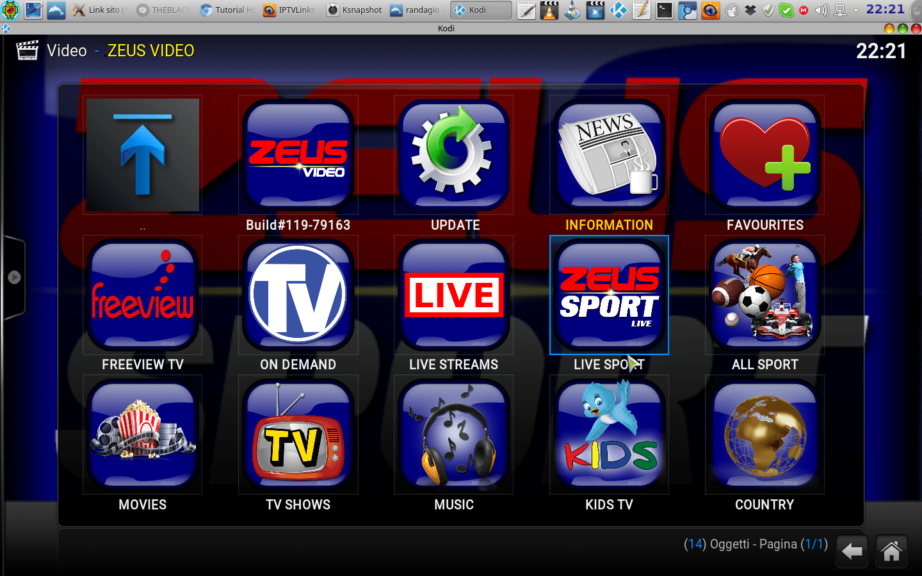Viewport: 922px width, 576px height.
Task: Open terminal launcher in panel
Action: tap(665, 10)
